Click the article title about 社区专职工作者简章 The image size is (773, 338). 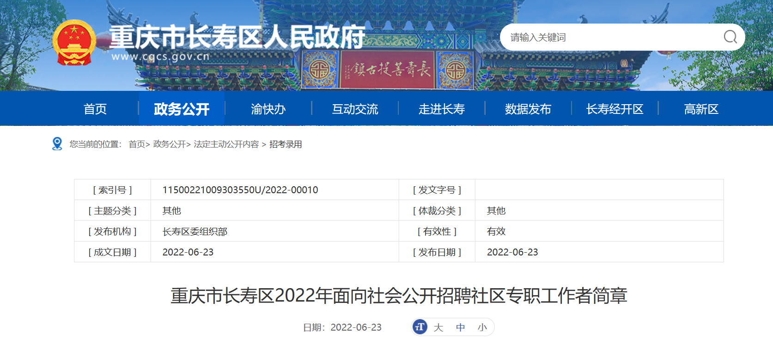399,296
